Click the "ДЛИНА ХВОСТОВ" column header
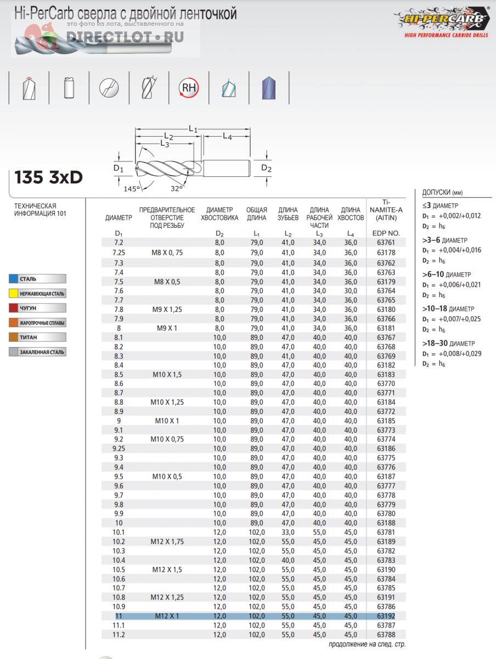Screen dimensions: 496x659 (351, 214)
